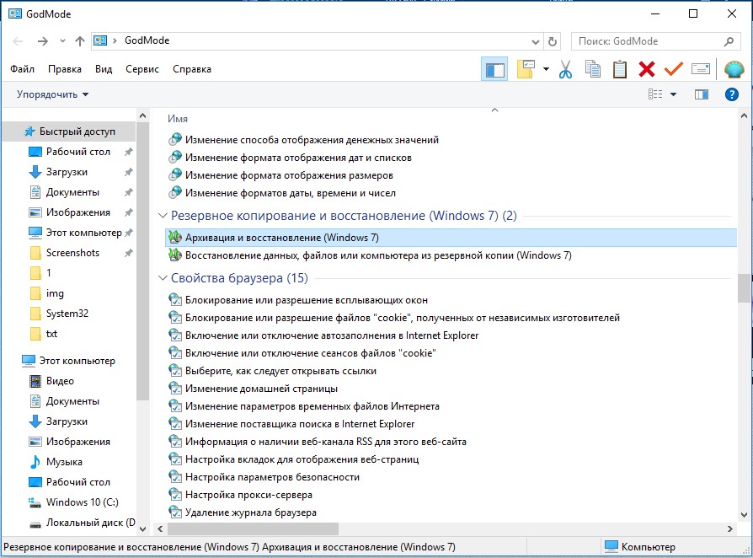Click the view layout icon
Image resolution: width=753 pixels, height=558 pixels.
655,94
